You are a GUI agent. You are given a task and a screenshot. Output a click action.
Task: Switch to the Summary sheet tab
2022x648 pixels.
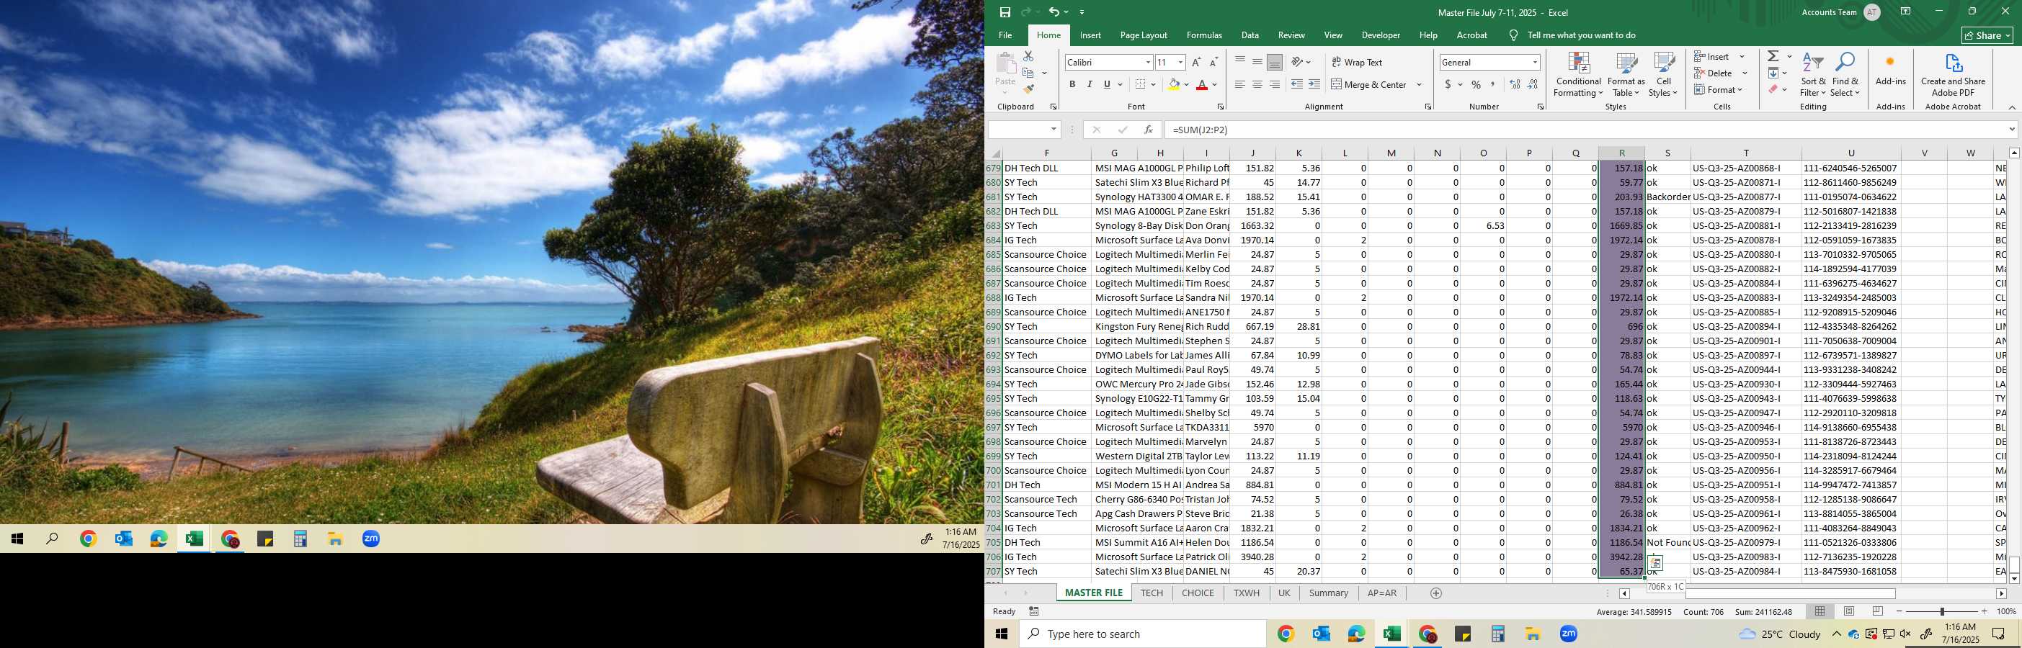click(1328, 593)
